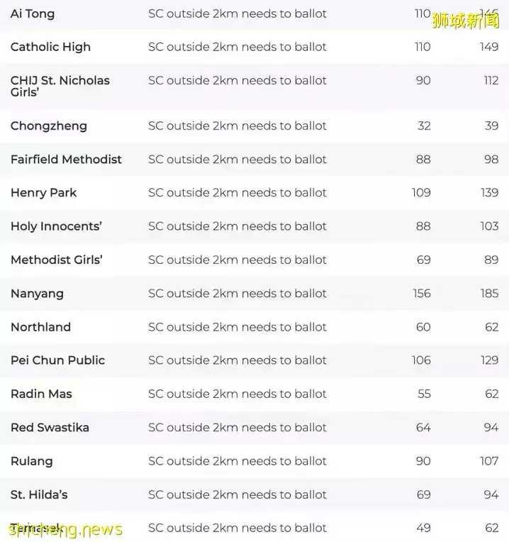509x542 pixels.
Task: Click the 156 vacancy figure for Nanyang
Action: (422, 293)
